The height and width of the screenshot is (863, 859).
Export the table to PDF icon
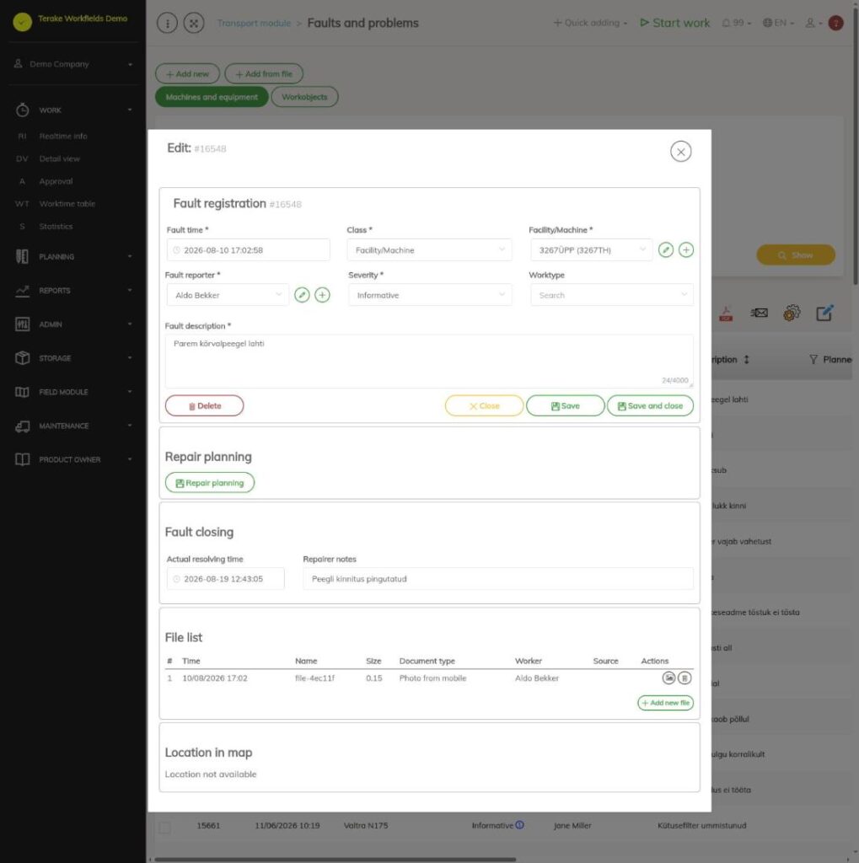click(727, 314)
